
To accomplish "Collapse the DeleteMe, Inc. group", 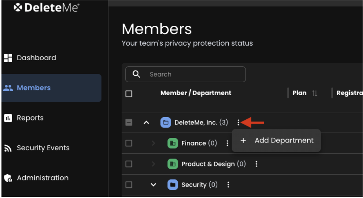I will coord(146,122).
